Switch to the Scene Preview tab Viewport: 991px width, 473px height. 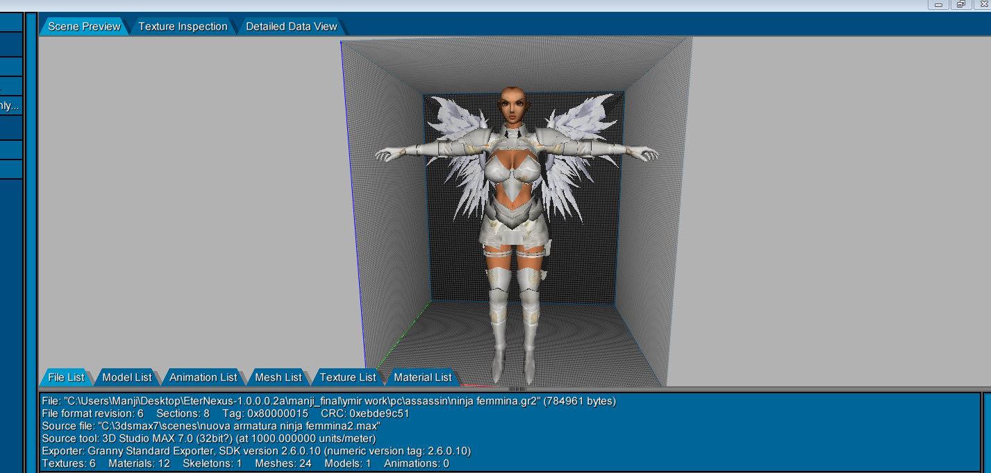tap(84, 26)
